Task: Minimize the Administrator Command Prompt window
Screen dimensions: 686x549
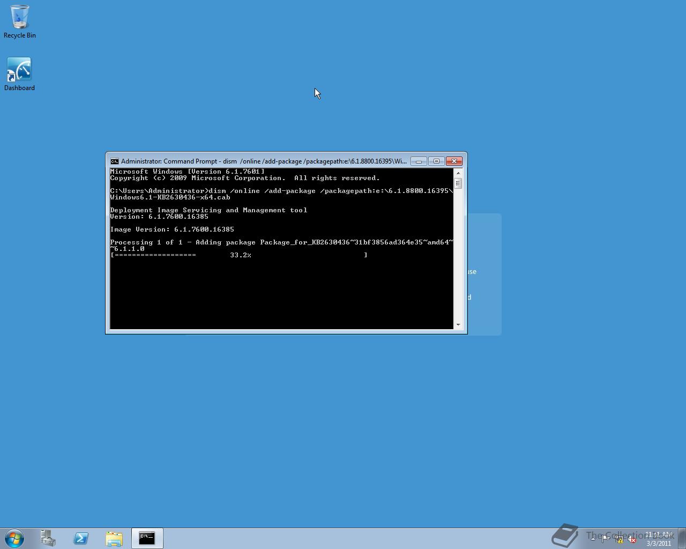Action: [419, 161]
